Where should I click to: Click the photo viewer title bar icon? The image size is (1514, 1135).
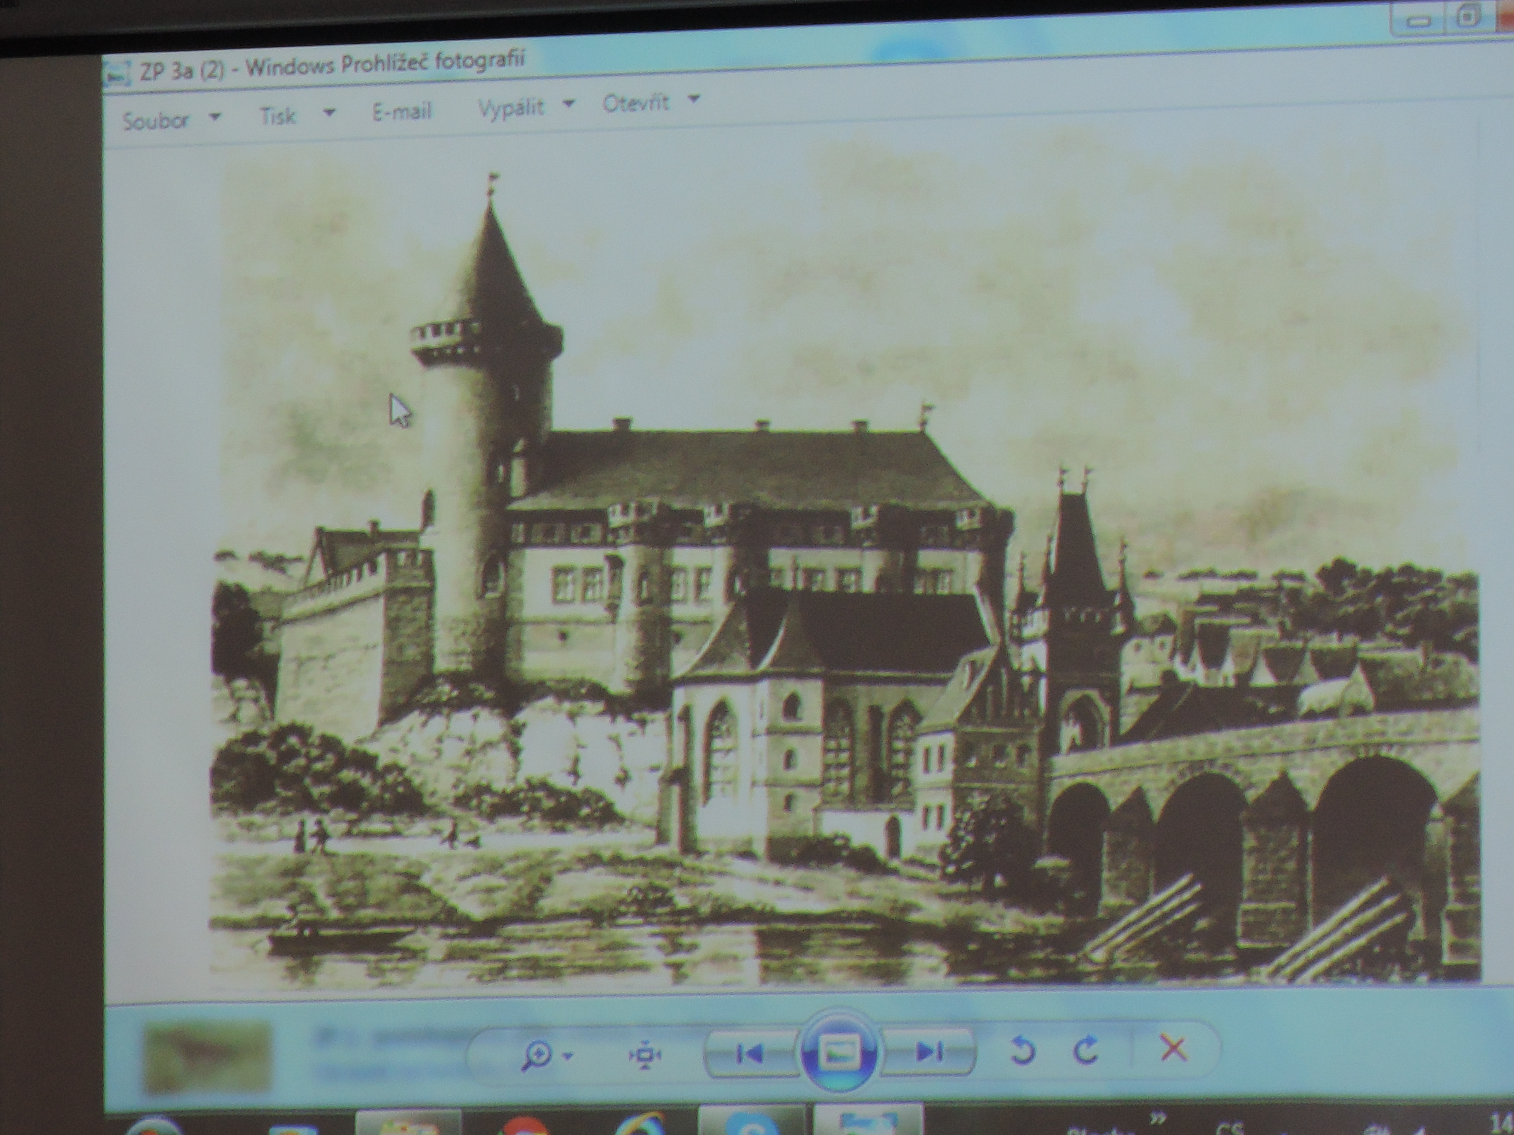117,73
